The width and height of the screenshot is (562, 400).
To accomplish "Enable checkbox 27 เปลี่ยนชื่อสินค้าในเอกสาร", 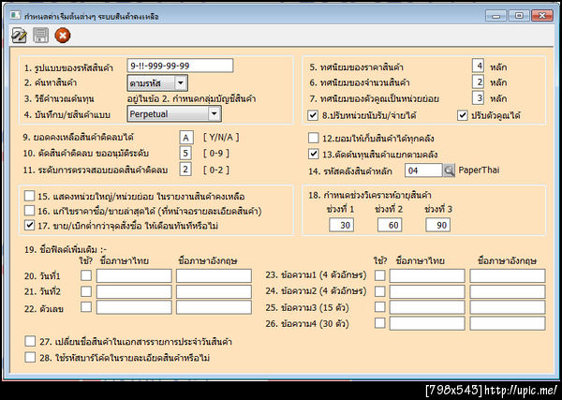I will pos(30,341).
